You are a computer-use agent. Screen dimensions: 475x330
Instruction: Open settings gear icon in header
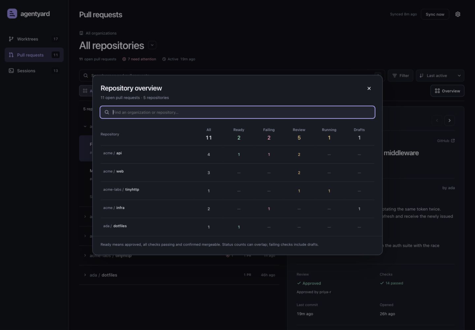point(458,14)
